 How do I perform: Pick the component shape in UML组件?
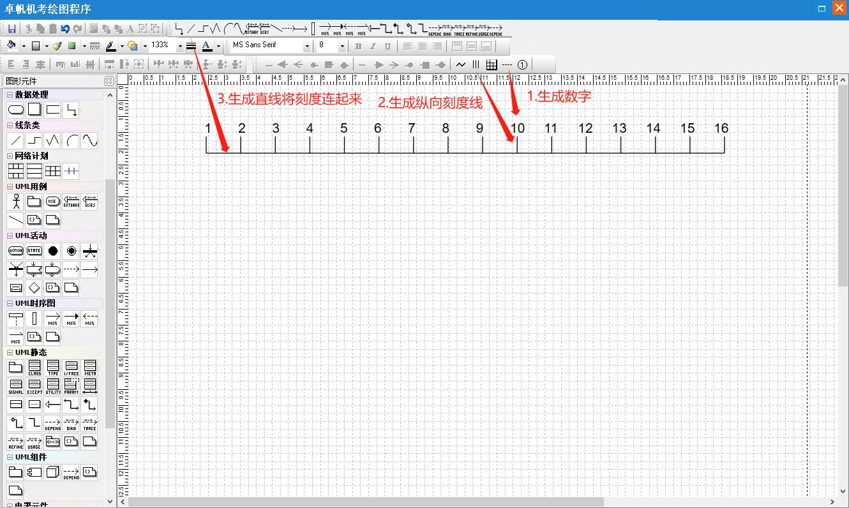coord(34,472)
